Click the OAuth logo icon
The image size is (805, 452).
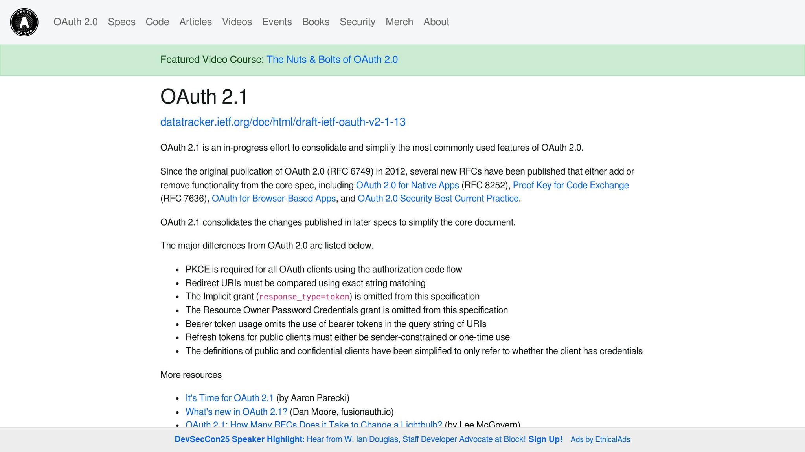[24, 22]
